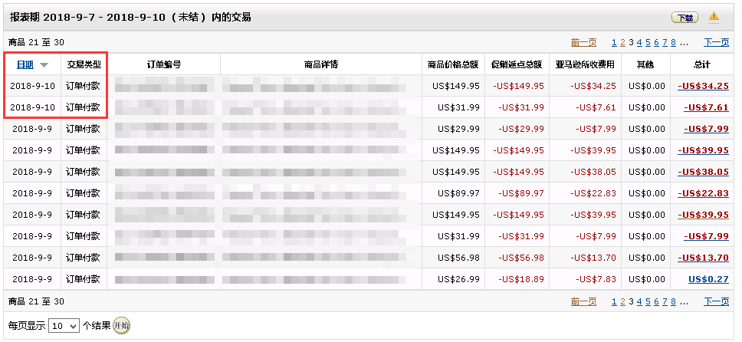Go to 下一页 in the top pagination
The image size is (742, 342).
(717, 43)
